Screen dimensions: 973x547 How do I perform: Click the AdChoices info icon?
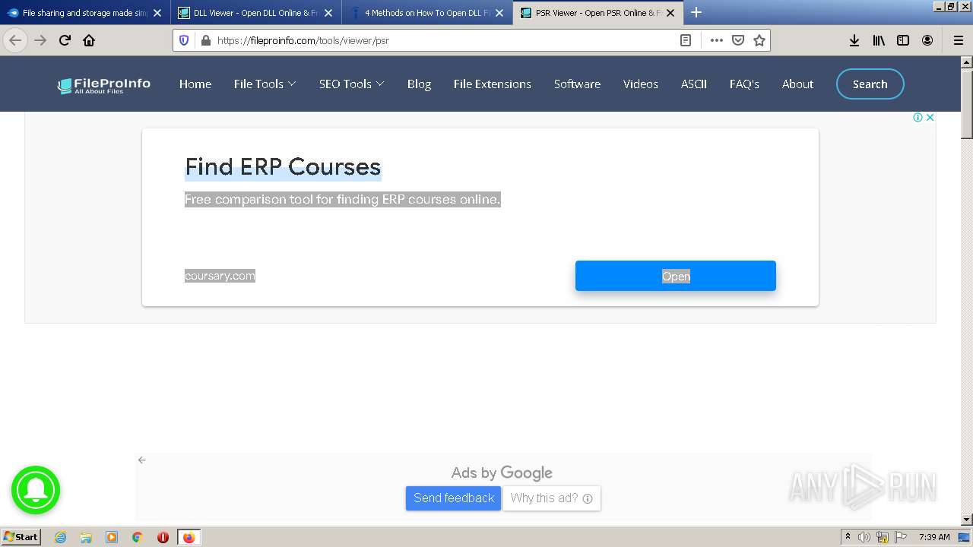(x=918, y=117)
